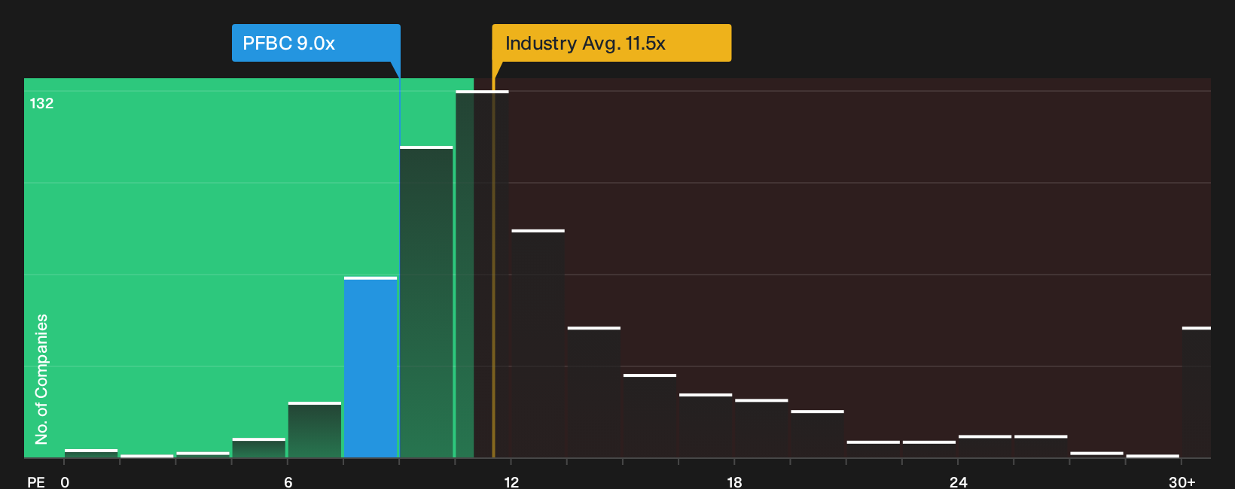Click the dark bar just right of 12

point(538,343)
